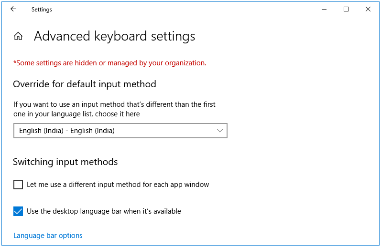Click the empty title bar area
381x247 pixels.
tap(191, 9)
